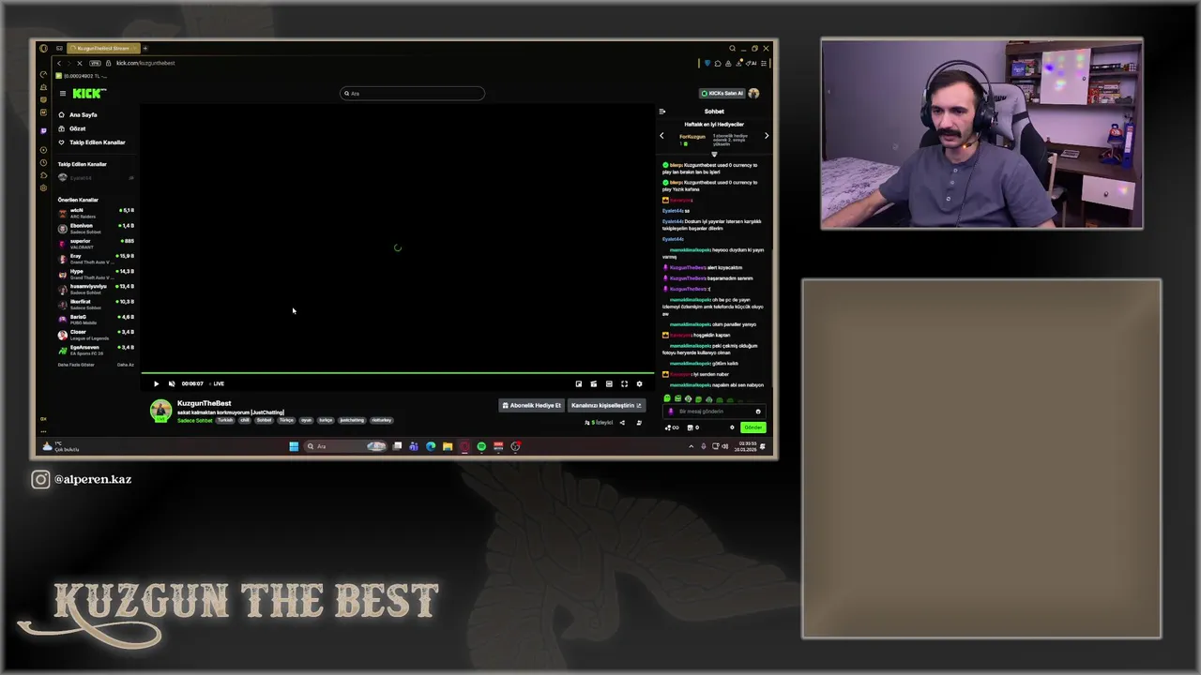The width and height of the screenshot is (1201, 675).
Task: Click the Sadece Sohbet category link
Action: [194, 420]
